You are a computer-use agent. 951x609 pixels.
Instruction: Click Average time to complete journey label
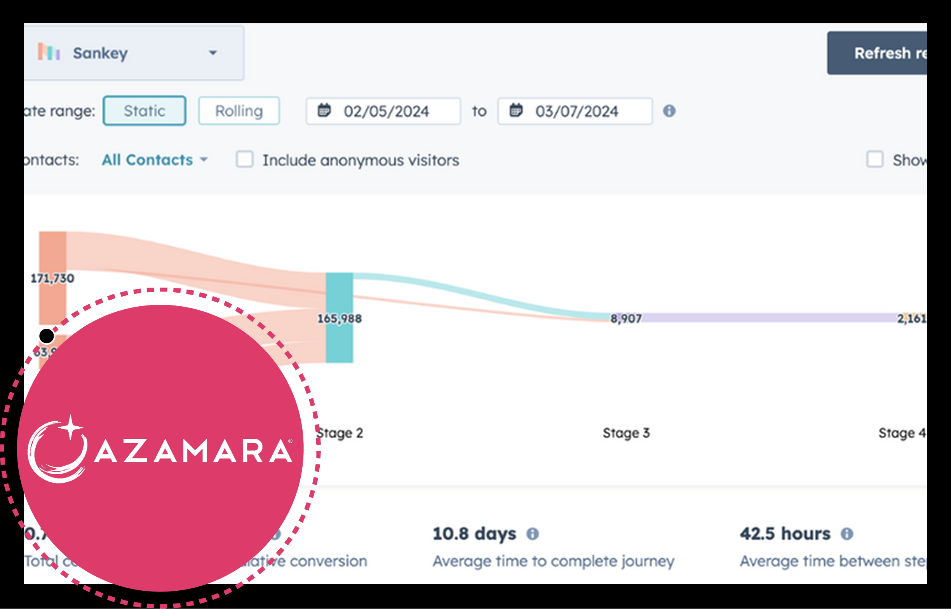pyautogui.click(x=553, y=562)
